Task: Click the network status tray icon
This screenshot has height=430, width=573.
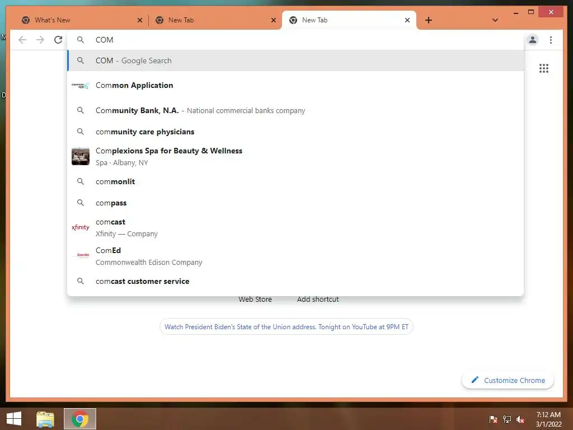Action: 507,419
